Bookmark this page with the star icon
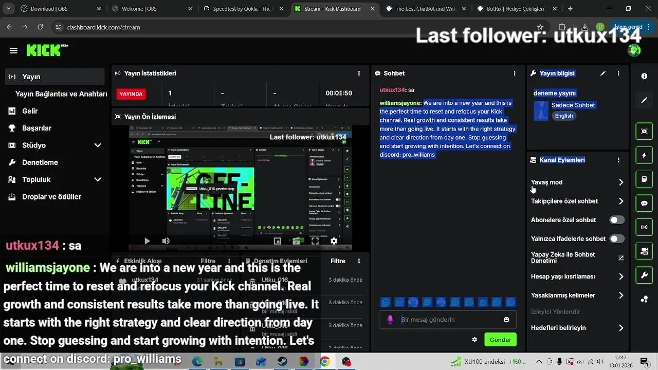The height and width of the screenshot is (370, 658). pyautogui.click(x=540, y=27)
